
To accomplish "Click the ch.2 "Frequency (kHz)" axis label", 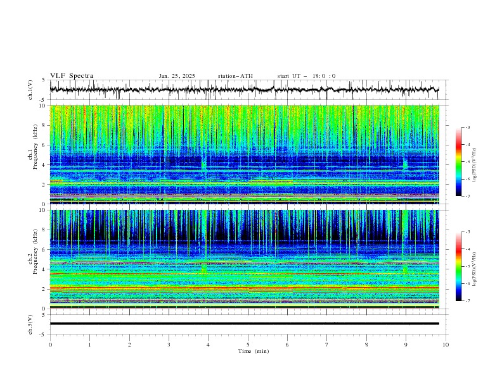I will pos(35,250).
